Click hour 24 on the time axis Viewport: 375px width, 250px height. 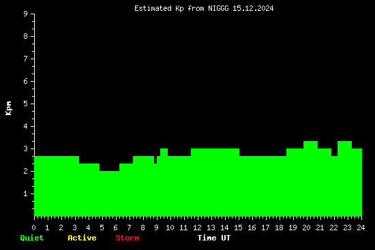click(x=361, y=228)
